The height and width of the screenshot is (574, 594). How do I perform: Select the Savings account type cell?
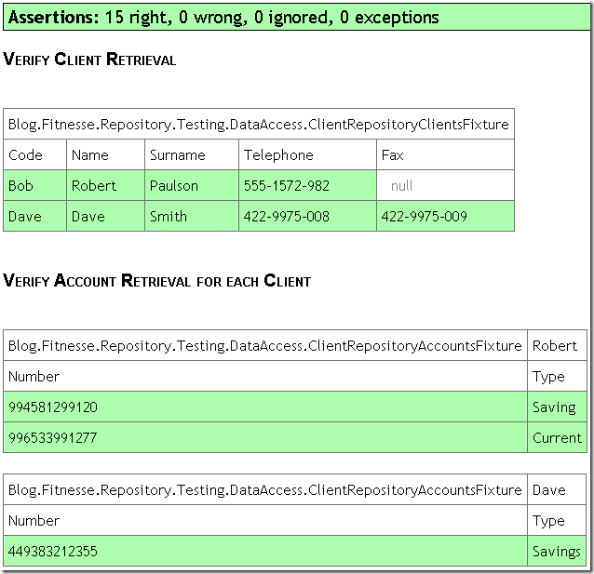[x=556, y=552]
